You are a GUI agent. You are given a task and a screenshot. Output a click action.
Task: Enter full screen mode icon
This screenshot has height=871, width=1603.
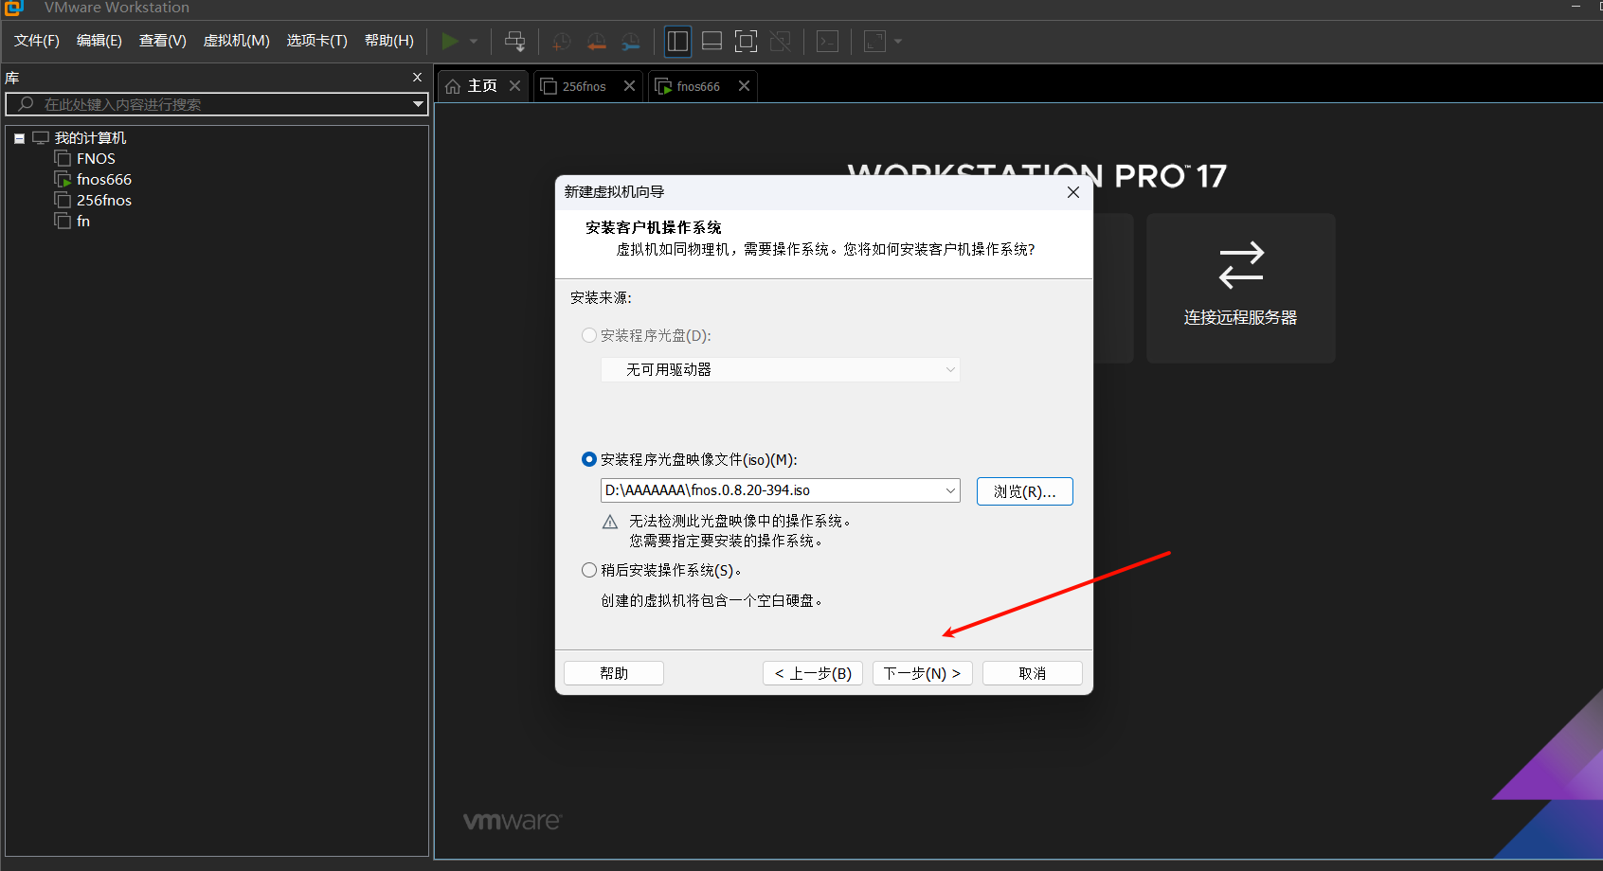tap(746, 41)
